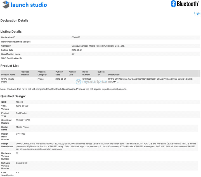The image size is (201, 177).
Task: Click Referenced Qualified Designs row label
Action: tap(16, 42)
